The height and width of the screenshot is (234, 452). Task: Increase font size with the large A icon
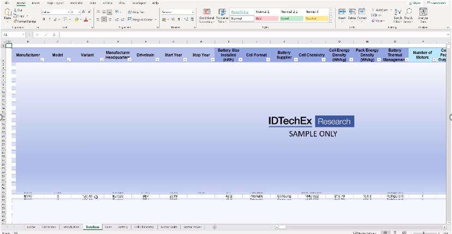(84, 12)
